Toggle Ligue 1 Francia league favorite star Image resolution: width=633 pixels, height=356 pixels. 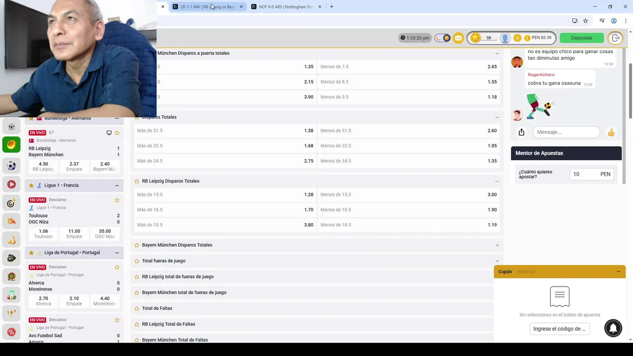click(31, 185)
